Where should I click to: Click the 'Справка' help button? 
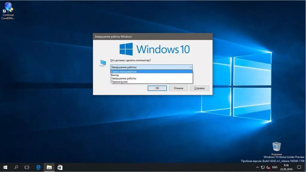[199, 88]
